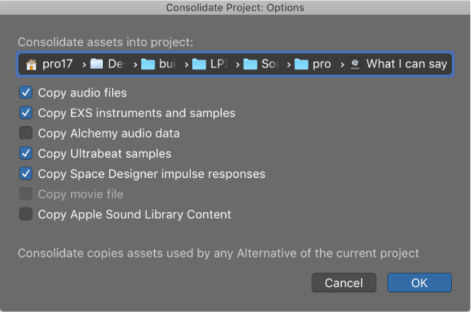Enable Copy Apple Sound Library Content
The height and width of the screenshot is (312, 471).
pos(26,214)
